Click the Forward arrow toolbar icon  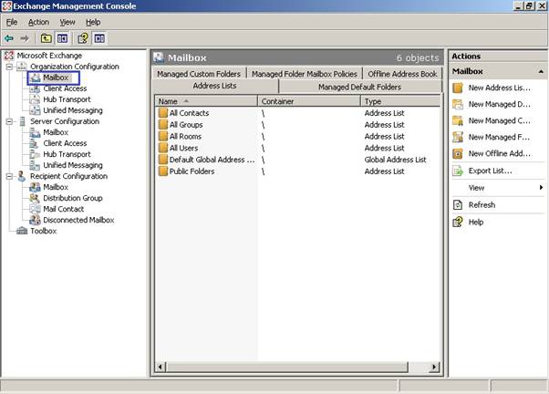25,38
